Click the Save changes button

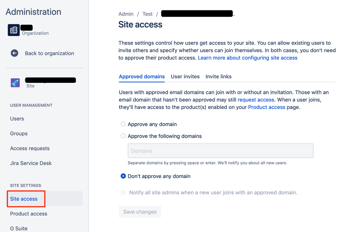coord(140,212)
